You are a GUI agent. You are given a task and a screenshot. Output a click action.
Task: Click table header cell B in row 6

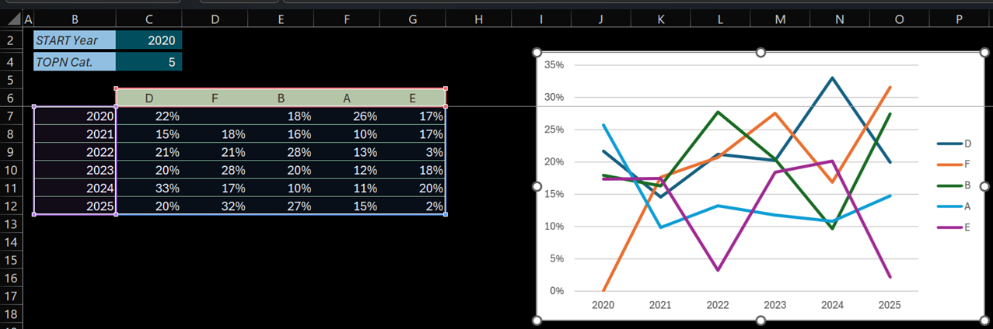pos(281,98)
